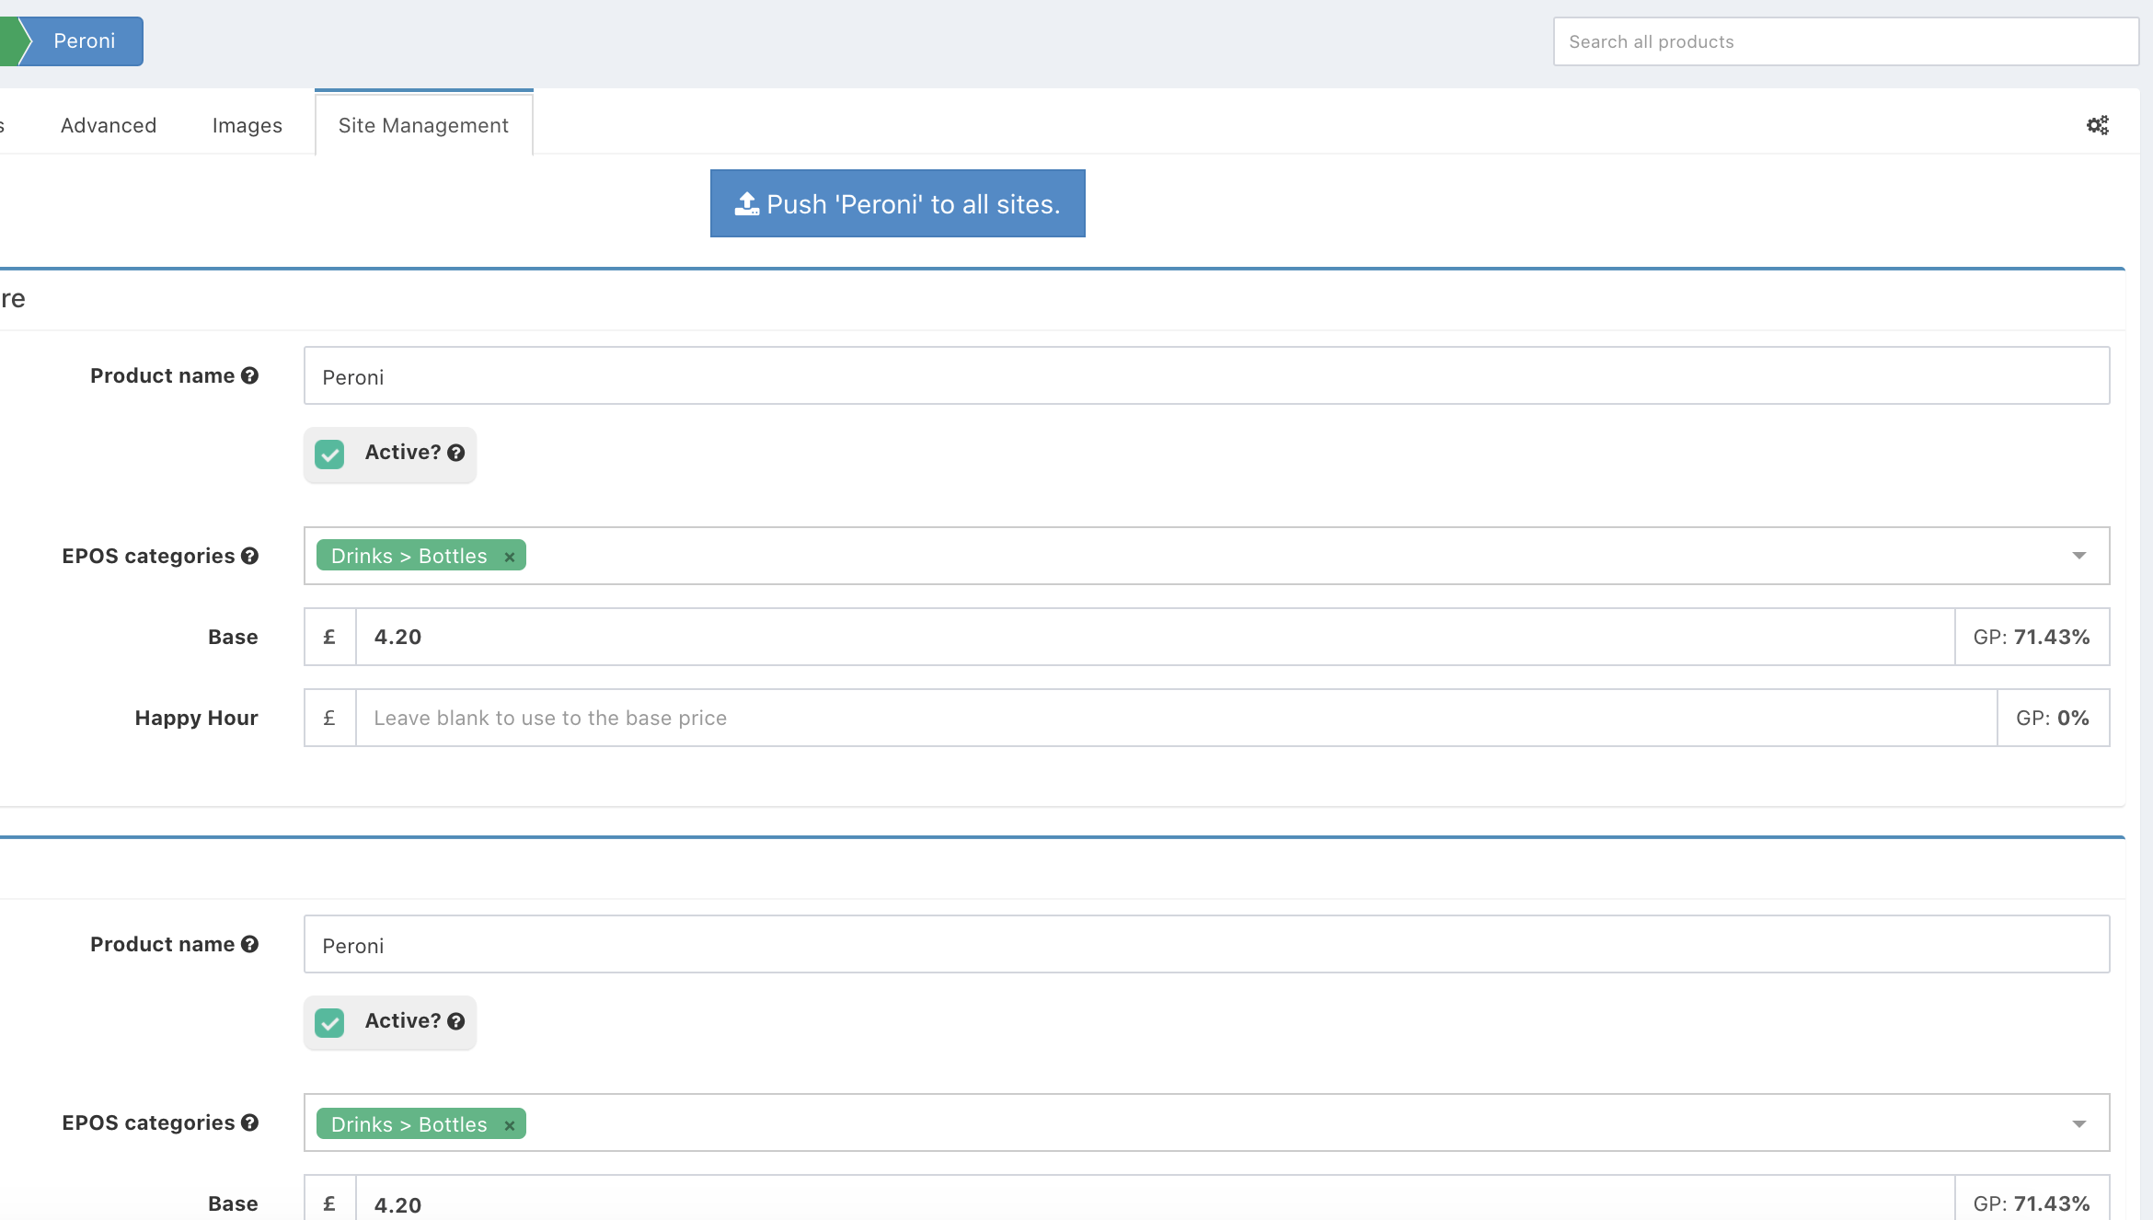Click the Happy Hour price field
This screenshot has width=2153, height=1220.
tap(1175, 718)
